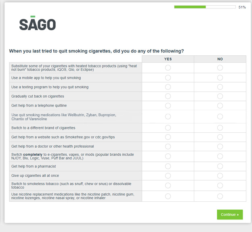Select No for Smokefree.gov website help

220,137
